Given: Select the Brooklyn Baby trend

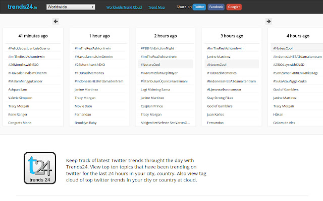Looking at the screenshot, I should pos(85,122).
